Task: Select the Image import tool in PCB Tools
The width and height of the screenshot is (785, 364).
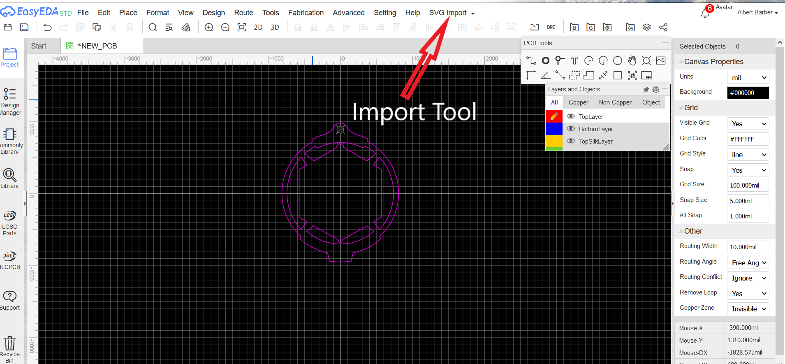Action: 661,61
